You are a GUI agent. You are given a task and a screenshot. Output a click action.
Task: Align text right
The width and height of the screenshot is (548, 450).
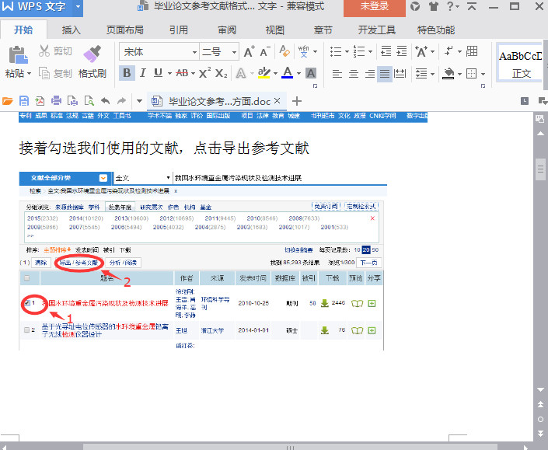(369, 73)
